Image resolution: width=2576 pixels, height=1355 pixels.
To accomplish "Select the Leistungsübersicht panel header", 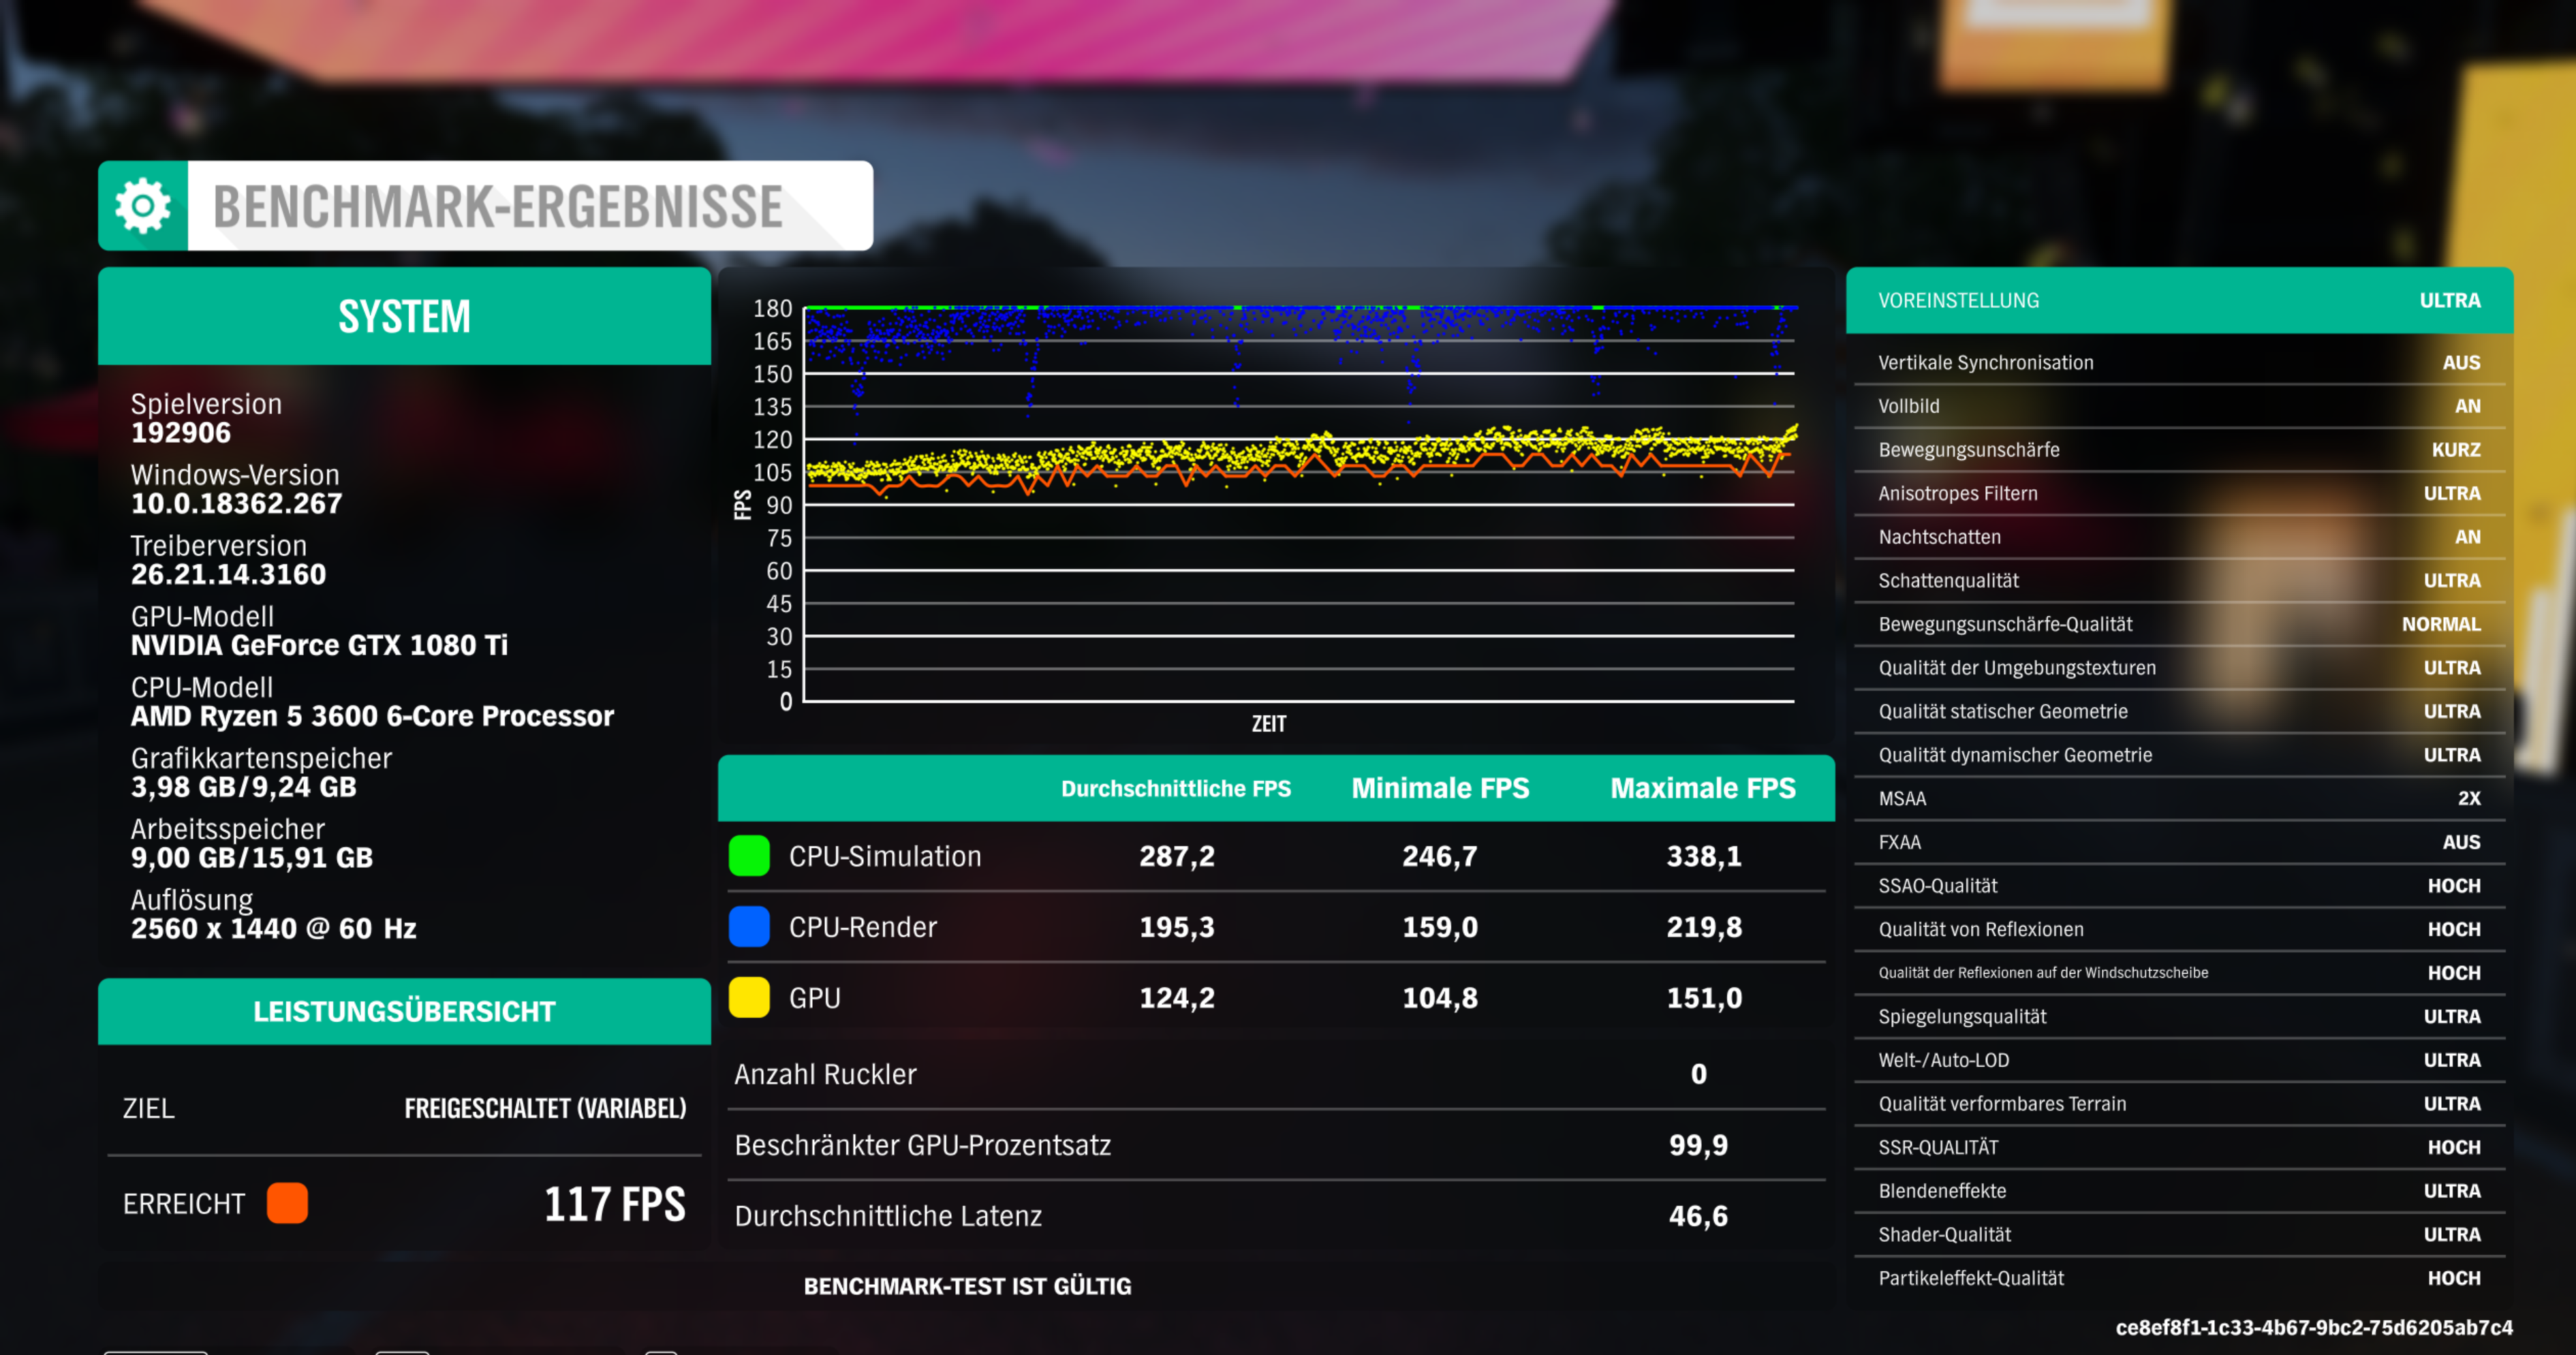I will (x=404, y=1011).
